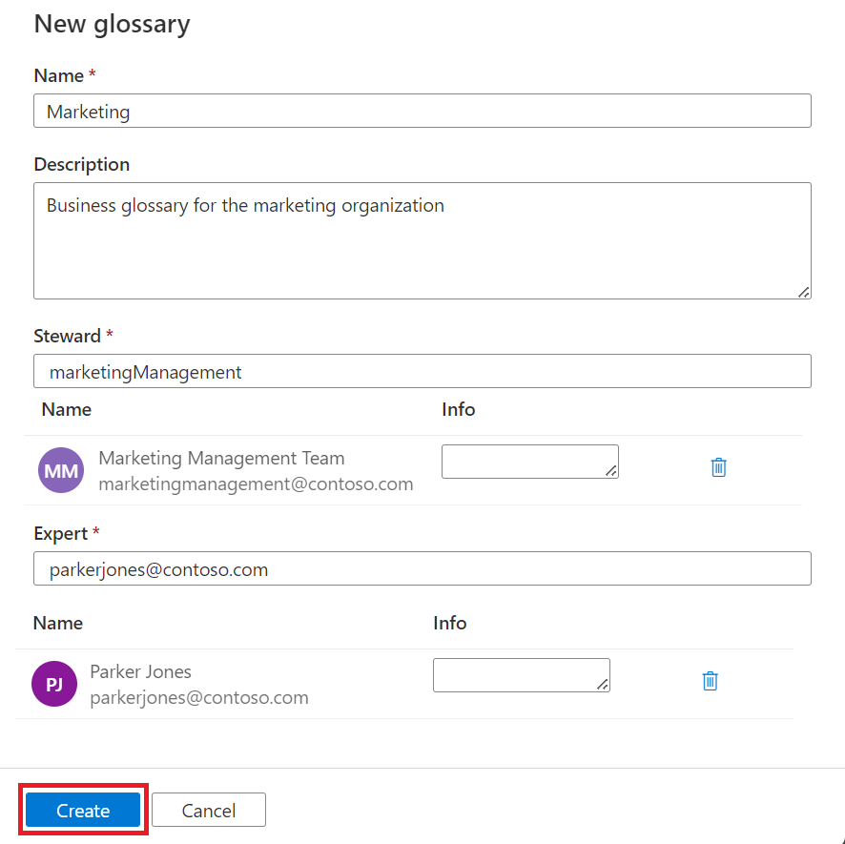Cancel the new glossary form
Image resolution: width=845 pixels, height=844 pixels.
point(209,811)
